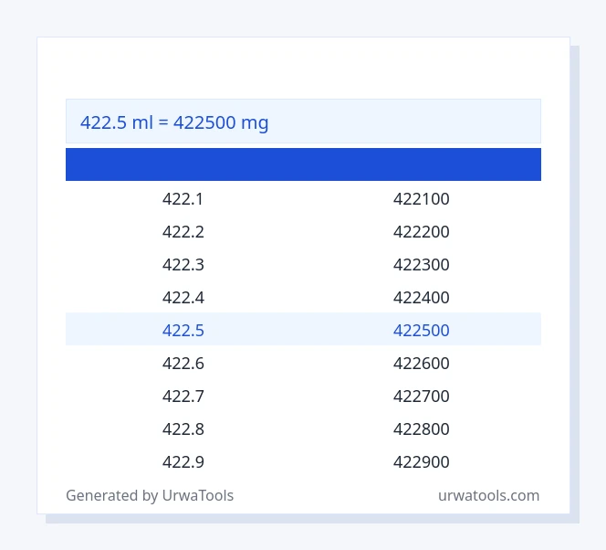Click the 422900 value in last row
The image size is (606, 550).
click(x=422, y=462)
